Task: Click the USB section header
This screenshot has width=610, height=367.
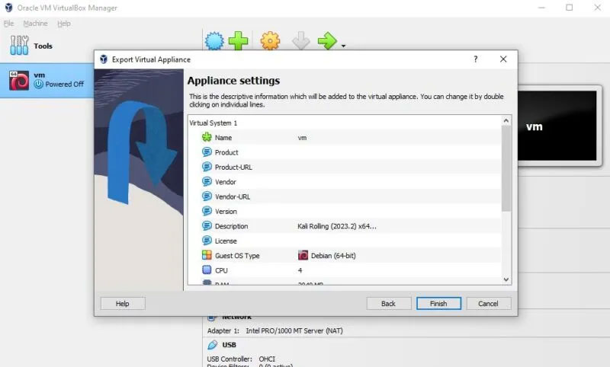Action: point(230,345)
